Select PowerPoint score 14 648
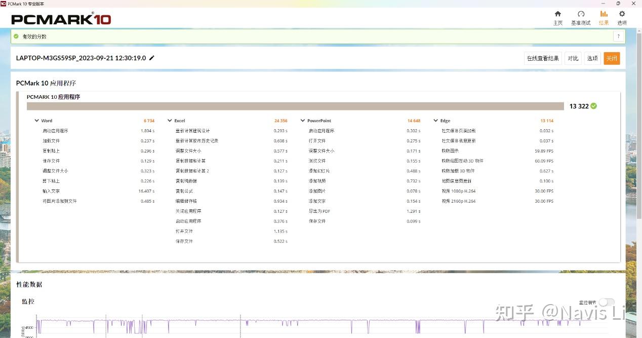The height and width of the screenshot is (338, 642). point(414,121)
